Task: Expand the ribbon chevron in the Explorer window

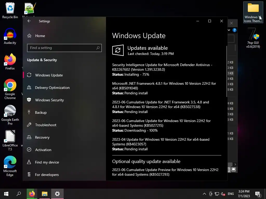Action: (229, 30)
